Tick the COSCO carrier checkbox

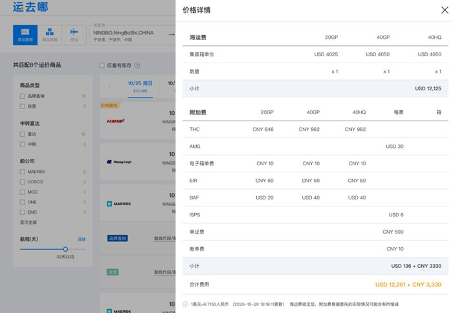click(23, 182)
